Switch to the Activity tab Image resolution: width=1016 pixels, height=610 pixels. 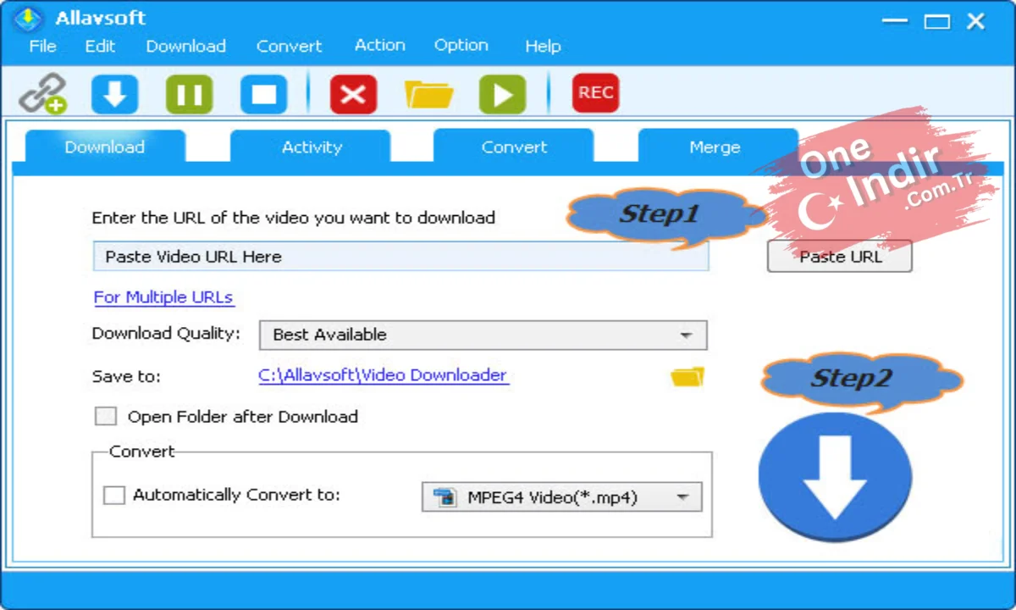[311, 147]
